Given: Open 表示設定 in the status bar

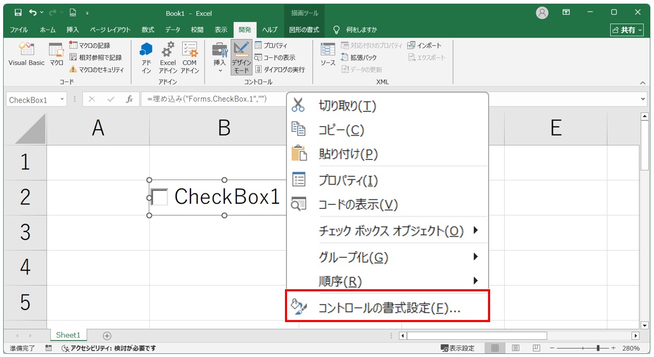Looking at the screenshot, I should [x=457, y=348].
